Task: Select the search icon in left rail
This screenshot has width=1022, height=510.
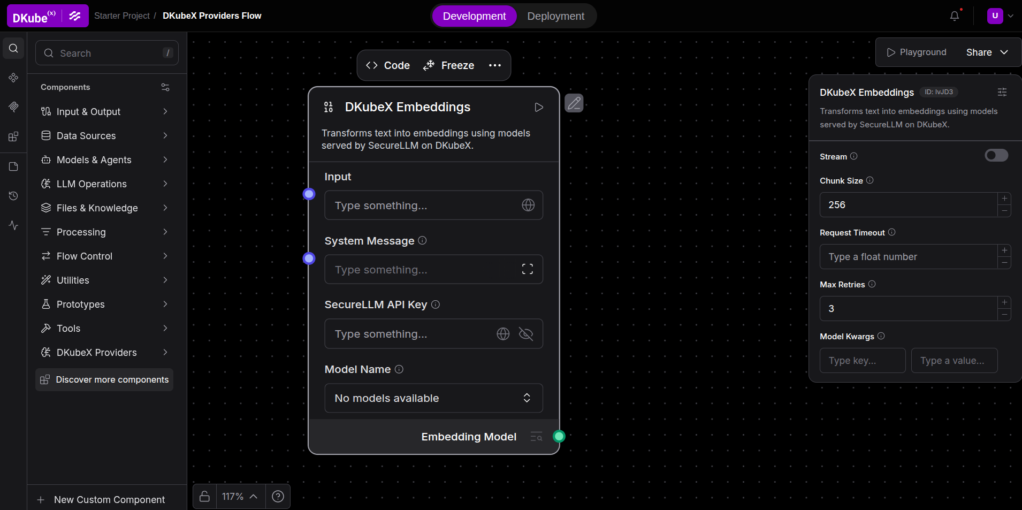Action: [x=13, y=49]
